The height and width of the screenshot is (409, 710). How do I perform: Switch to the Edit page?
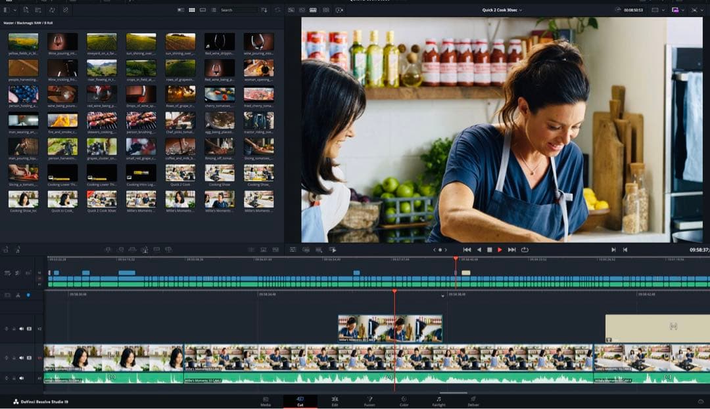point(334,402)
